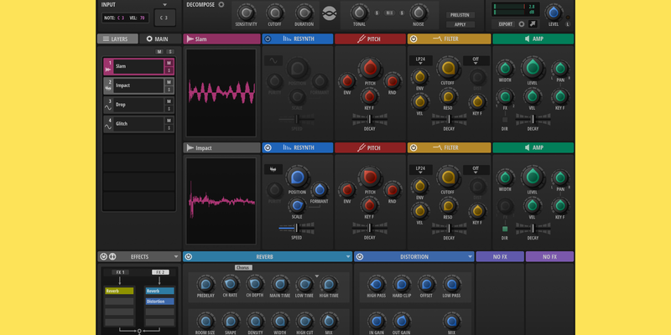671x335 pixels.
Task: Click the filter curve icon in Impact's Filter header
Action: tap(437, 147)
